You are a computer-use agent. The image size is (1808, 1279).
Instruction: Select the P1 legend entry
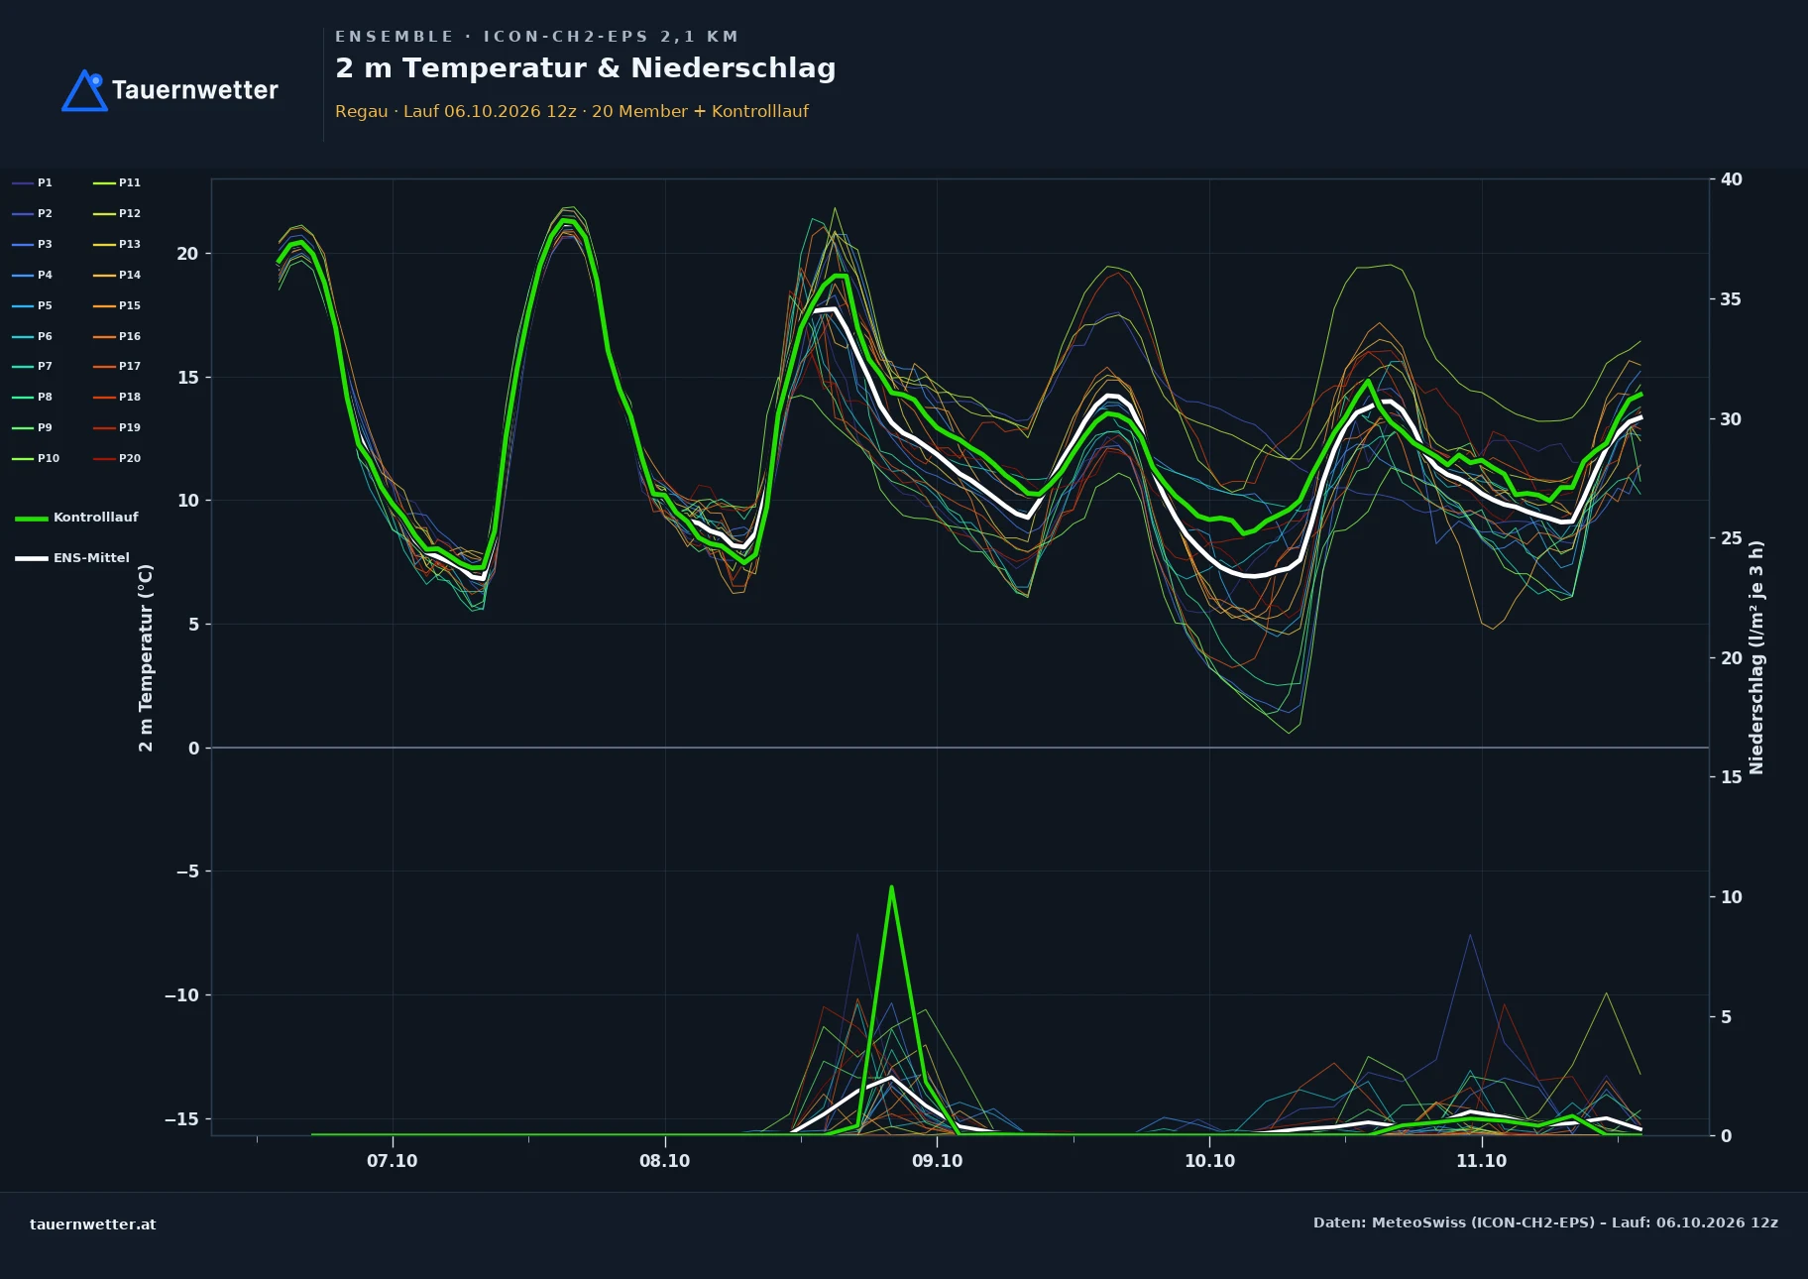pyautogui.click(x=33, y=182)
